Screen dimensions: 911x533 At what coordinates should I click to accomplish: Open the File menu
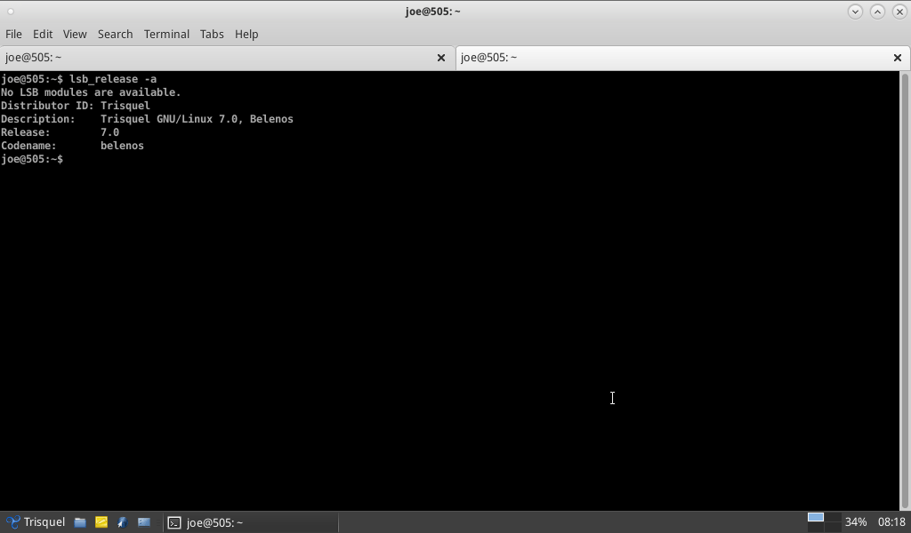(13, 35)
